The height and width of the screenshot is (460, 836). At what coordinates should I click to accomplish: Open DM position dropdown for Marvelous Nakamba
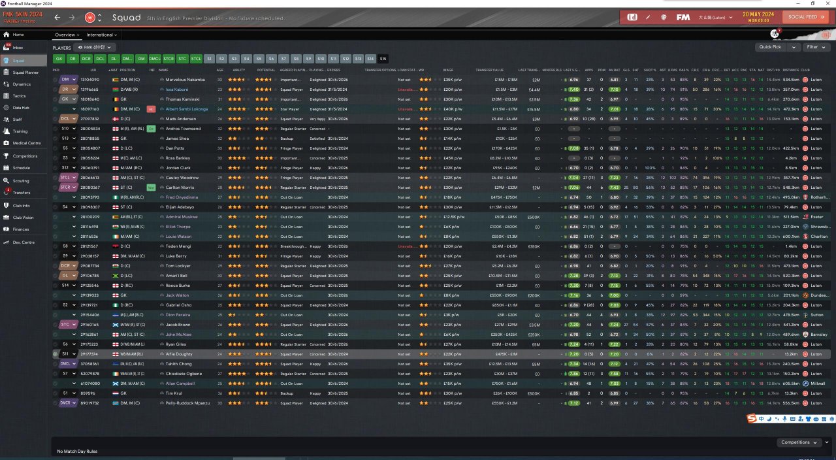69,80
